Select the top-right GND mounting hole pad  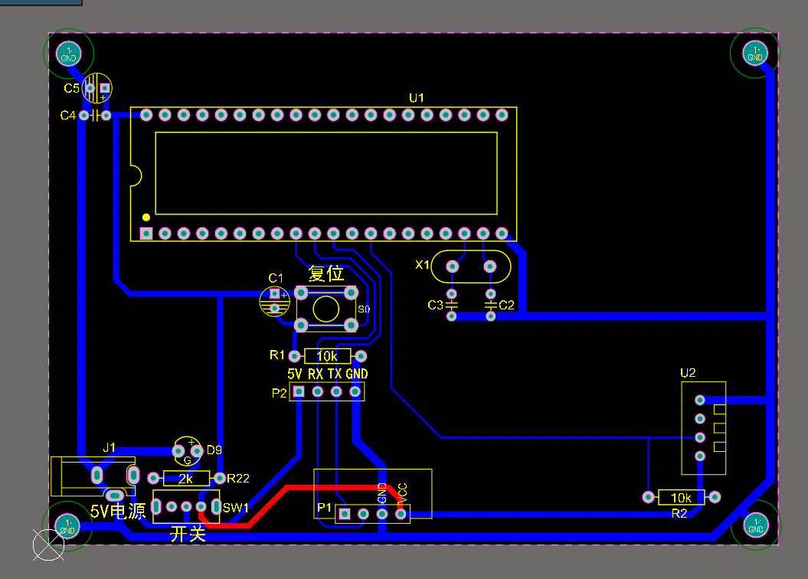(x=755, y=53)
